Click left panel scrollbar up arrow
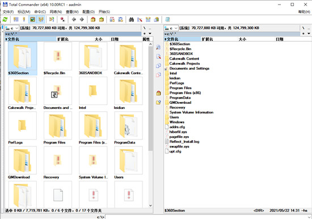This screenshot has height=219, width=312. [x=150, y=44]
